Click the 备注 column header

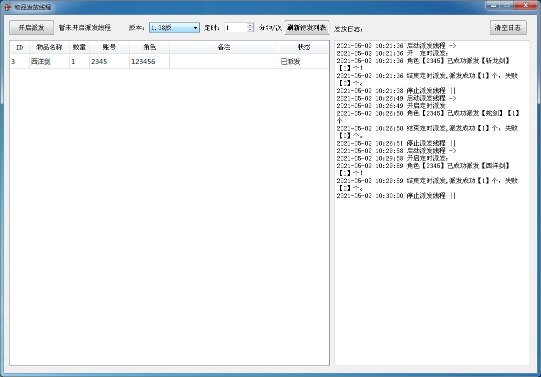224,47
